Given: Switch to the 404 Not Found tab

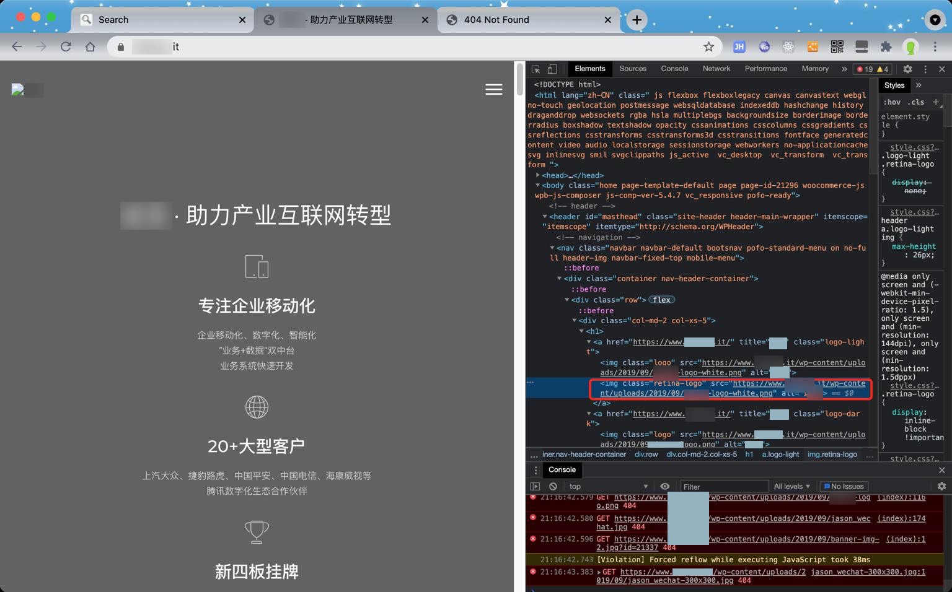Looking at the screenshot, I should (x=529, y=20).
